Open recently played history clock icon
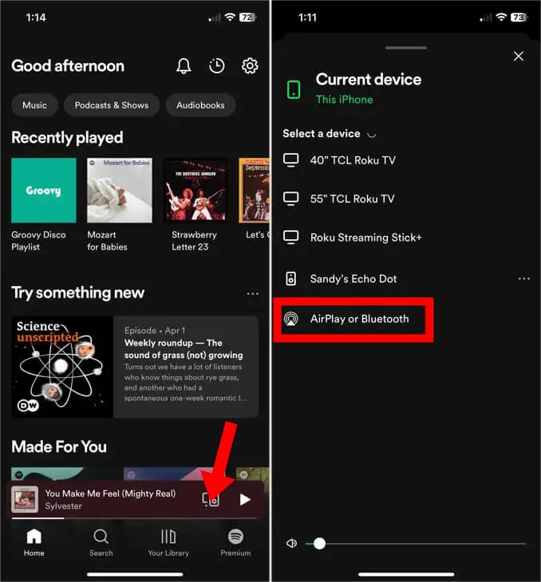 pos(216,66)
